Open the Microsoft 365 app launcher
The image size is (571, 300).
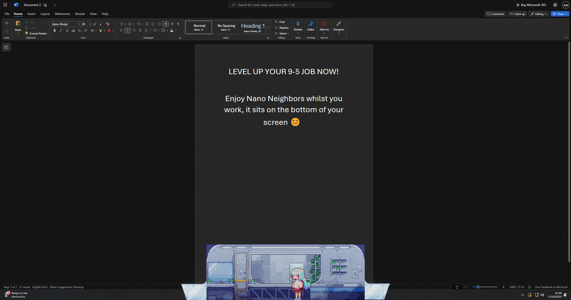click(x=5, y=5)
